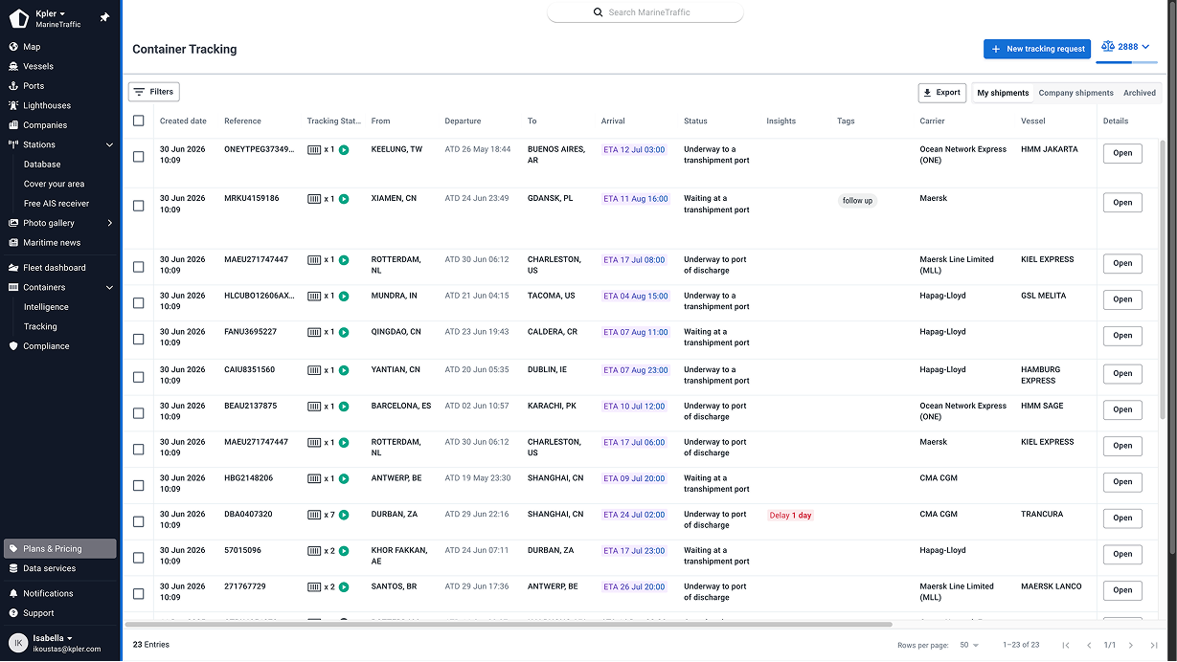The width and height of the screenshot is (1177, 662).
Task: Click the follow up tag
Action: pyautogui.click(x=858, y=201)
